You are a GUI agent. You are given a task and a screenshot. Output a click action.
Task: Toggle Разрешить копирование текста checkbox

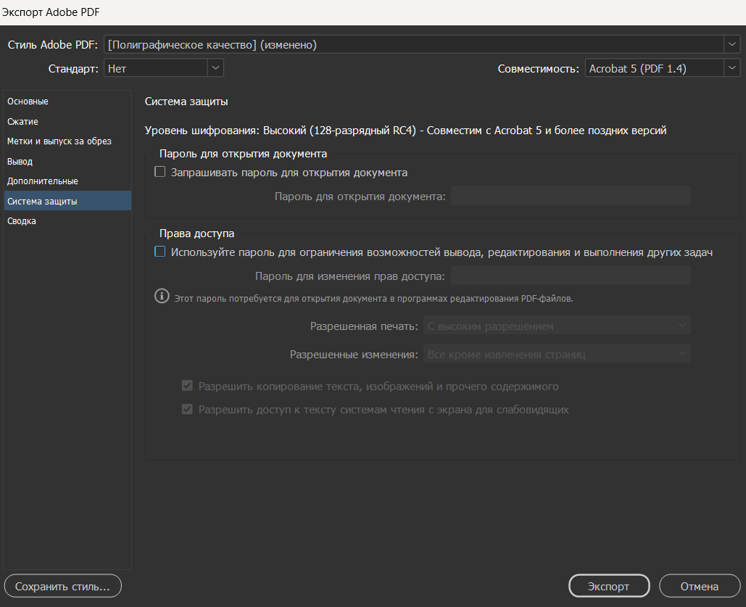coord(187,386)
